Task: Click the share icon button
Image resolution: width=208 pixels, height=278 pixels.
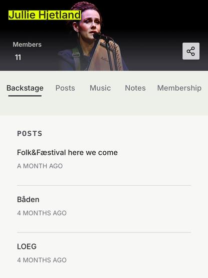Action: (x=191, y=51)
